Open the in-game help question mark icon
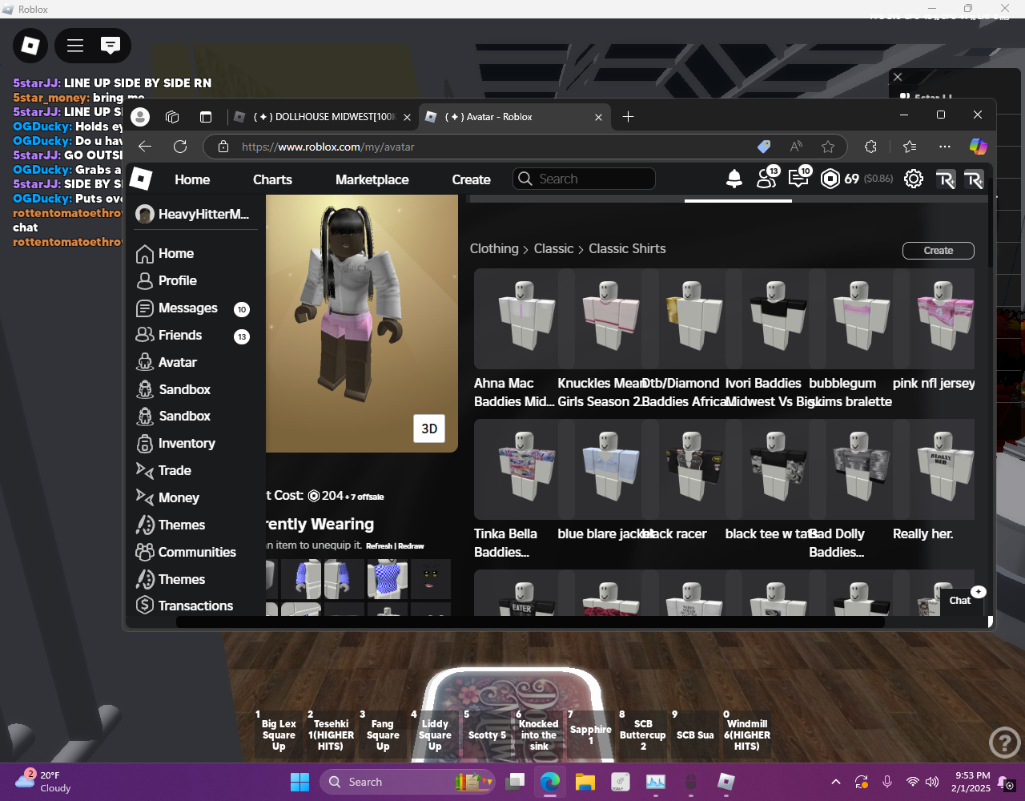Viewport: 1025px width, 801px height. [1005, 743]
